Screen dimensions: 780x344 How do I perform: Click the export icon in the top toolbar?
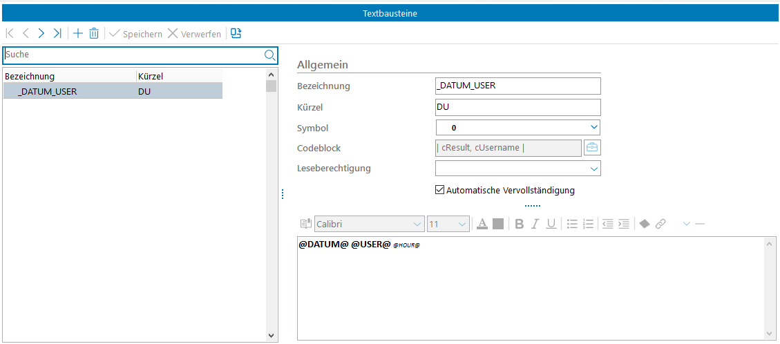point(236,33)
